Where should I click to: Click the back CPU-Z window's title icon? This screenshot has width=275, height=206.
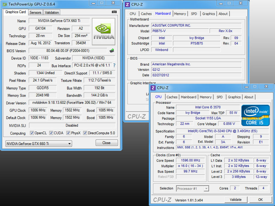(128, 4)
